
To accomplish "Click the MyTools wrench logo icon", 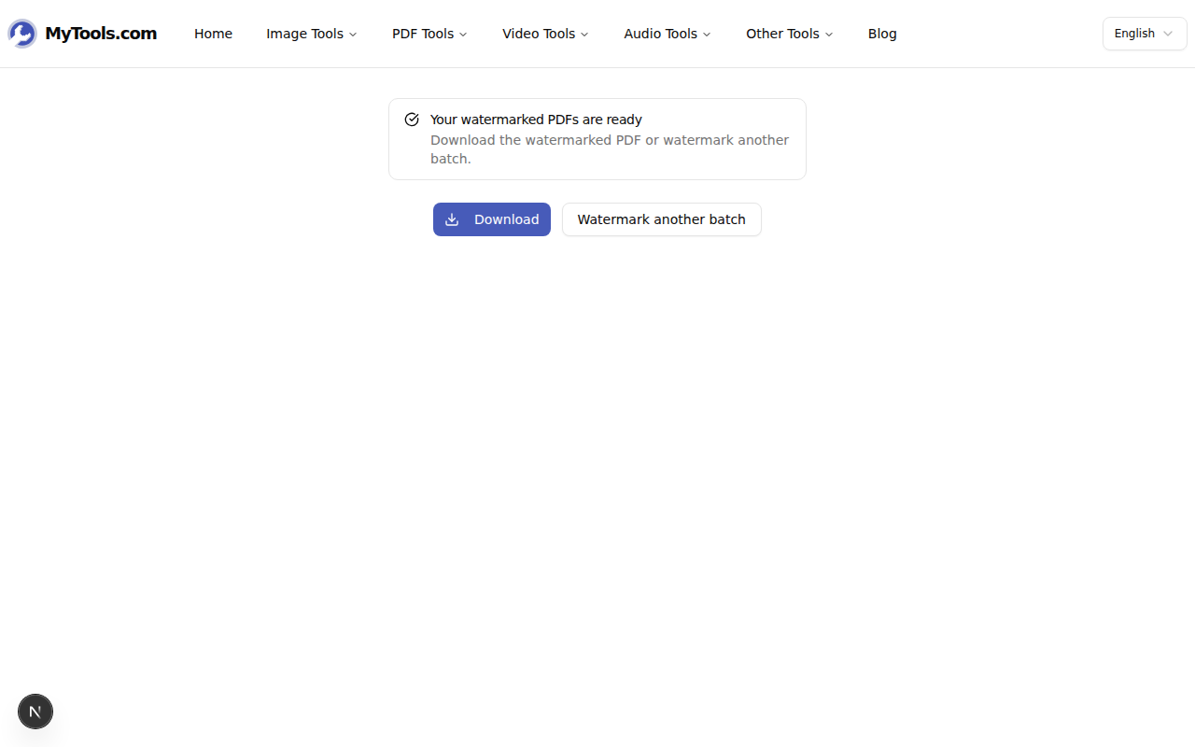I will click(x=22, y=34).
